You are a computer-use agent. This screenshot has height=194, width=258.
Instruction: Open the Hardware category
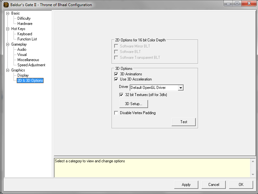[x=25, y=24]
